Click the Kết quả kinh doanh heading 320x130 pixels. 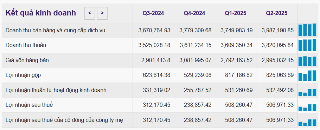click(41, 13)
